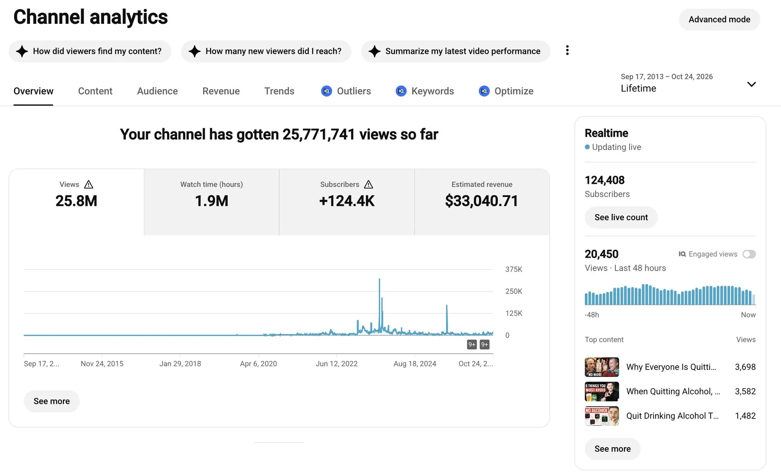This screenshot has height=474, width=781.
Task: Click the 375K y-axis label
Action: (514, 269)
